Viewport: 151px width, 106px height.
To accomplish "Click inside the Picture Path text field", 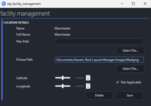I will [x=99, y=60].
